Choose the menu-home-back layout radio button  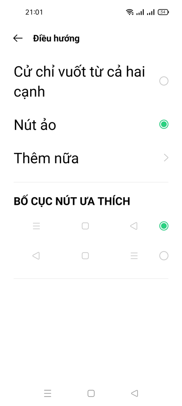coord(164,226)
